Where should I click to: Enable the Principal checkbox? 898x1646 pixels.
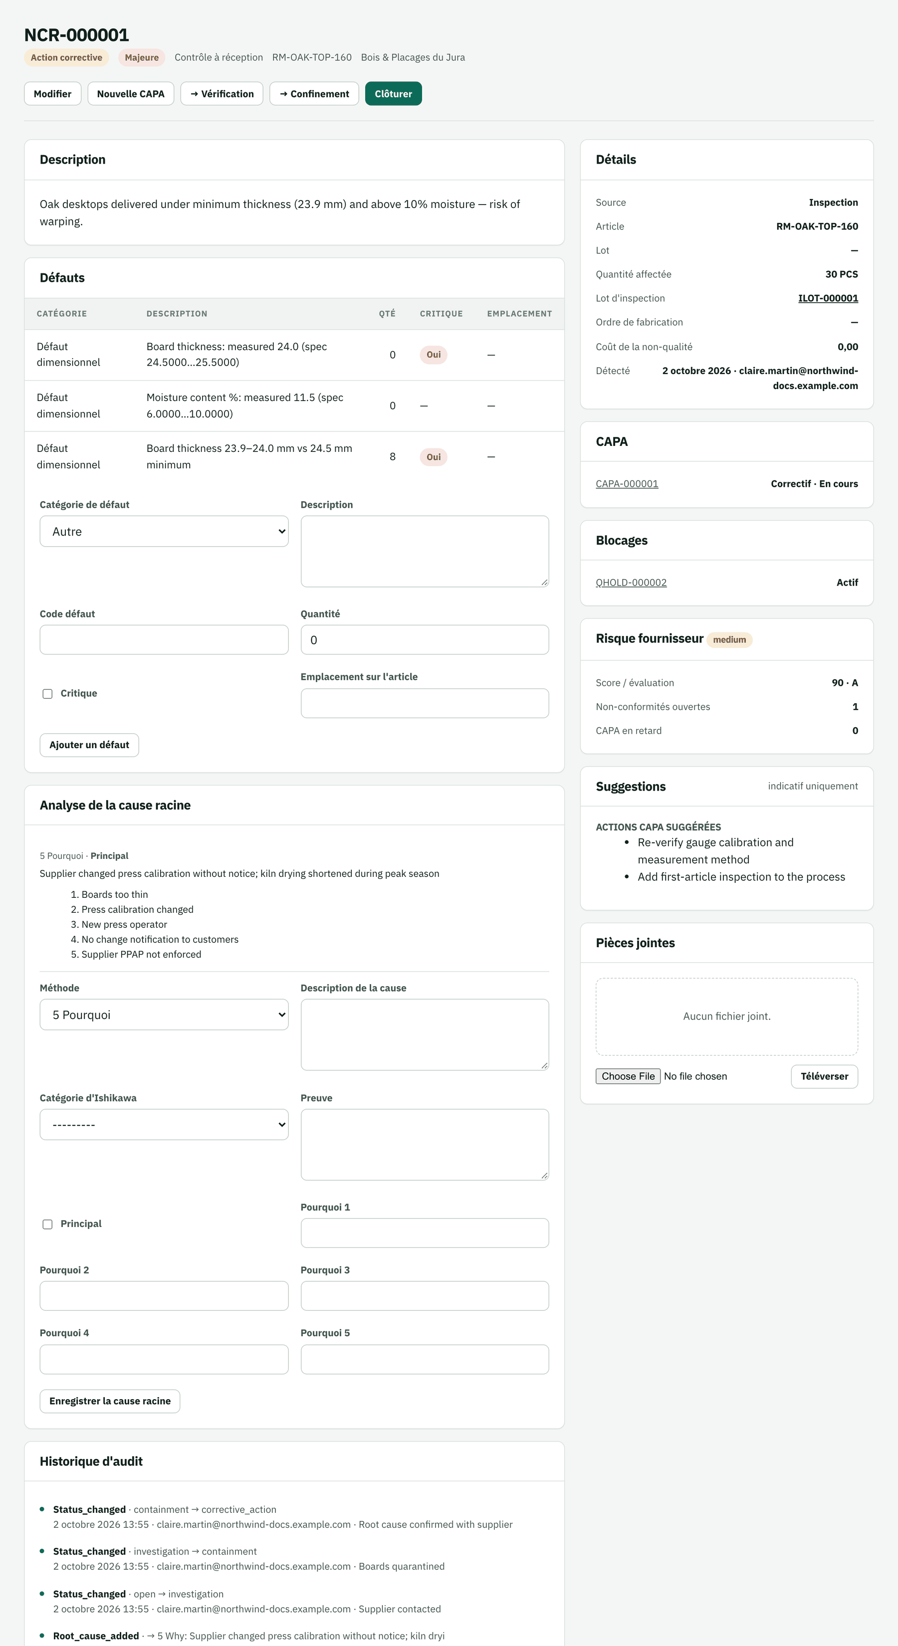coord(47,1224)
